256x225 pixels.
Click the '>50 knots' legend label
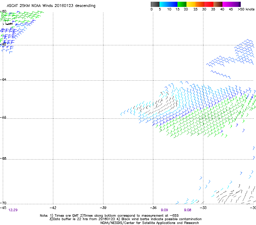tap(246, 9)
